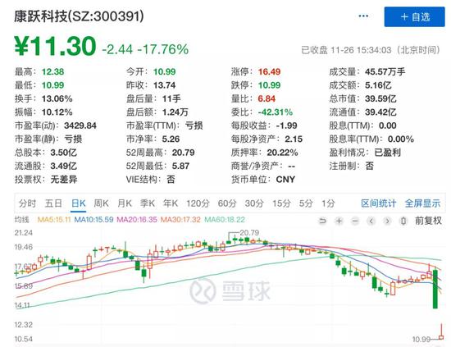Click the 52周最高 value 20.79
This screenshot has height=347, width=451.
coord(183,153)
